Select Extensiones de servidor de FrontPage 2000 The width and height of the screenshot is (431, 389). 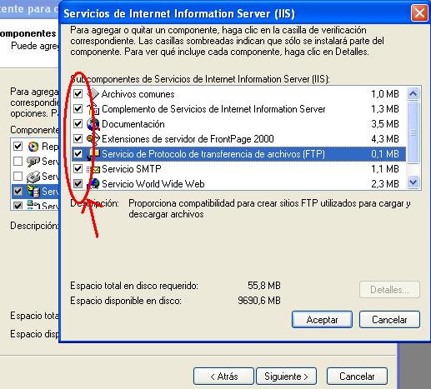[x=188, y=139]
